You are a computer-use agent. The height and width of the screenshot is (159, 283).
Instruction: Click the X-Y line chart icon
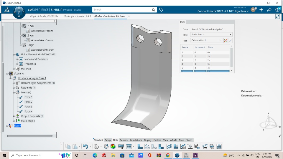169,146
